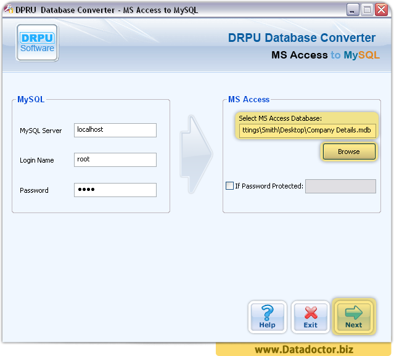
Task: Click the 'Login Name' label
Action: pos(37,160)
